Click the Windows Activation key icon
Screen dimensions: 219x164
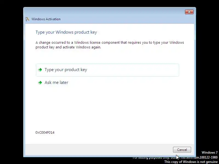[27, 19]
